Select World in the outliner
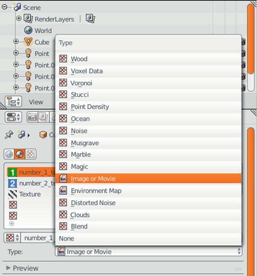257x276 pixels. point(43,31)
